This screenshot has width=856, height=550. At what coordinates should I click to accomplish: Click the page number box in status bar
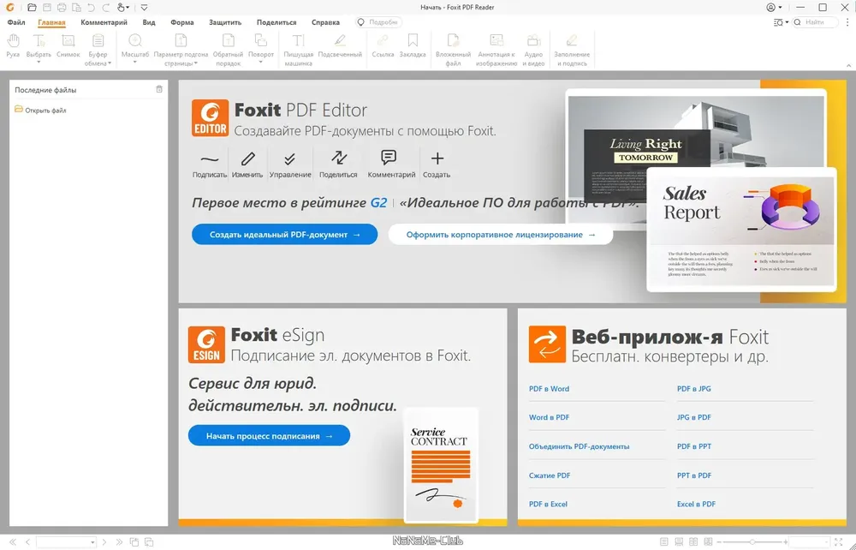pos(66,541)
